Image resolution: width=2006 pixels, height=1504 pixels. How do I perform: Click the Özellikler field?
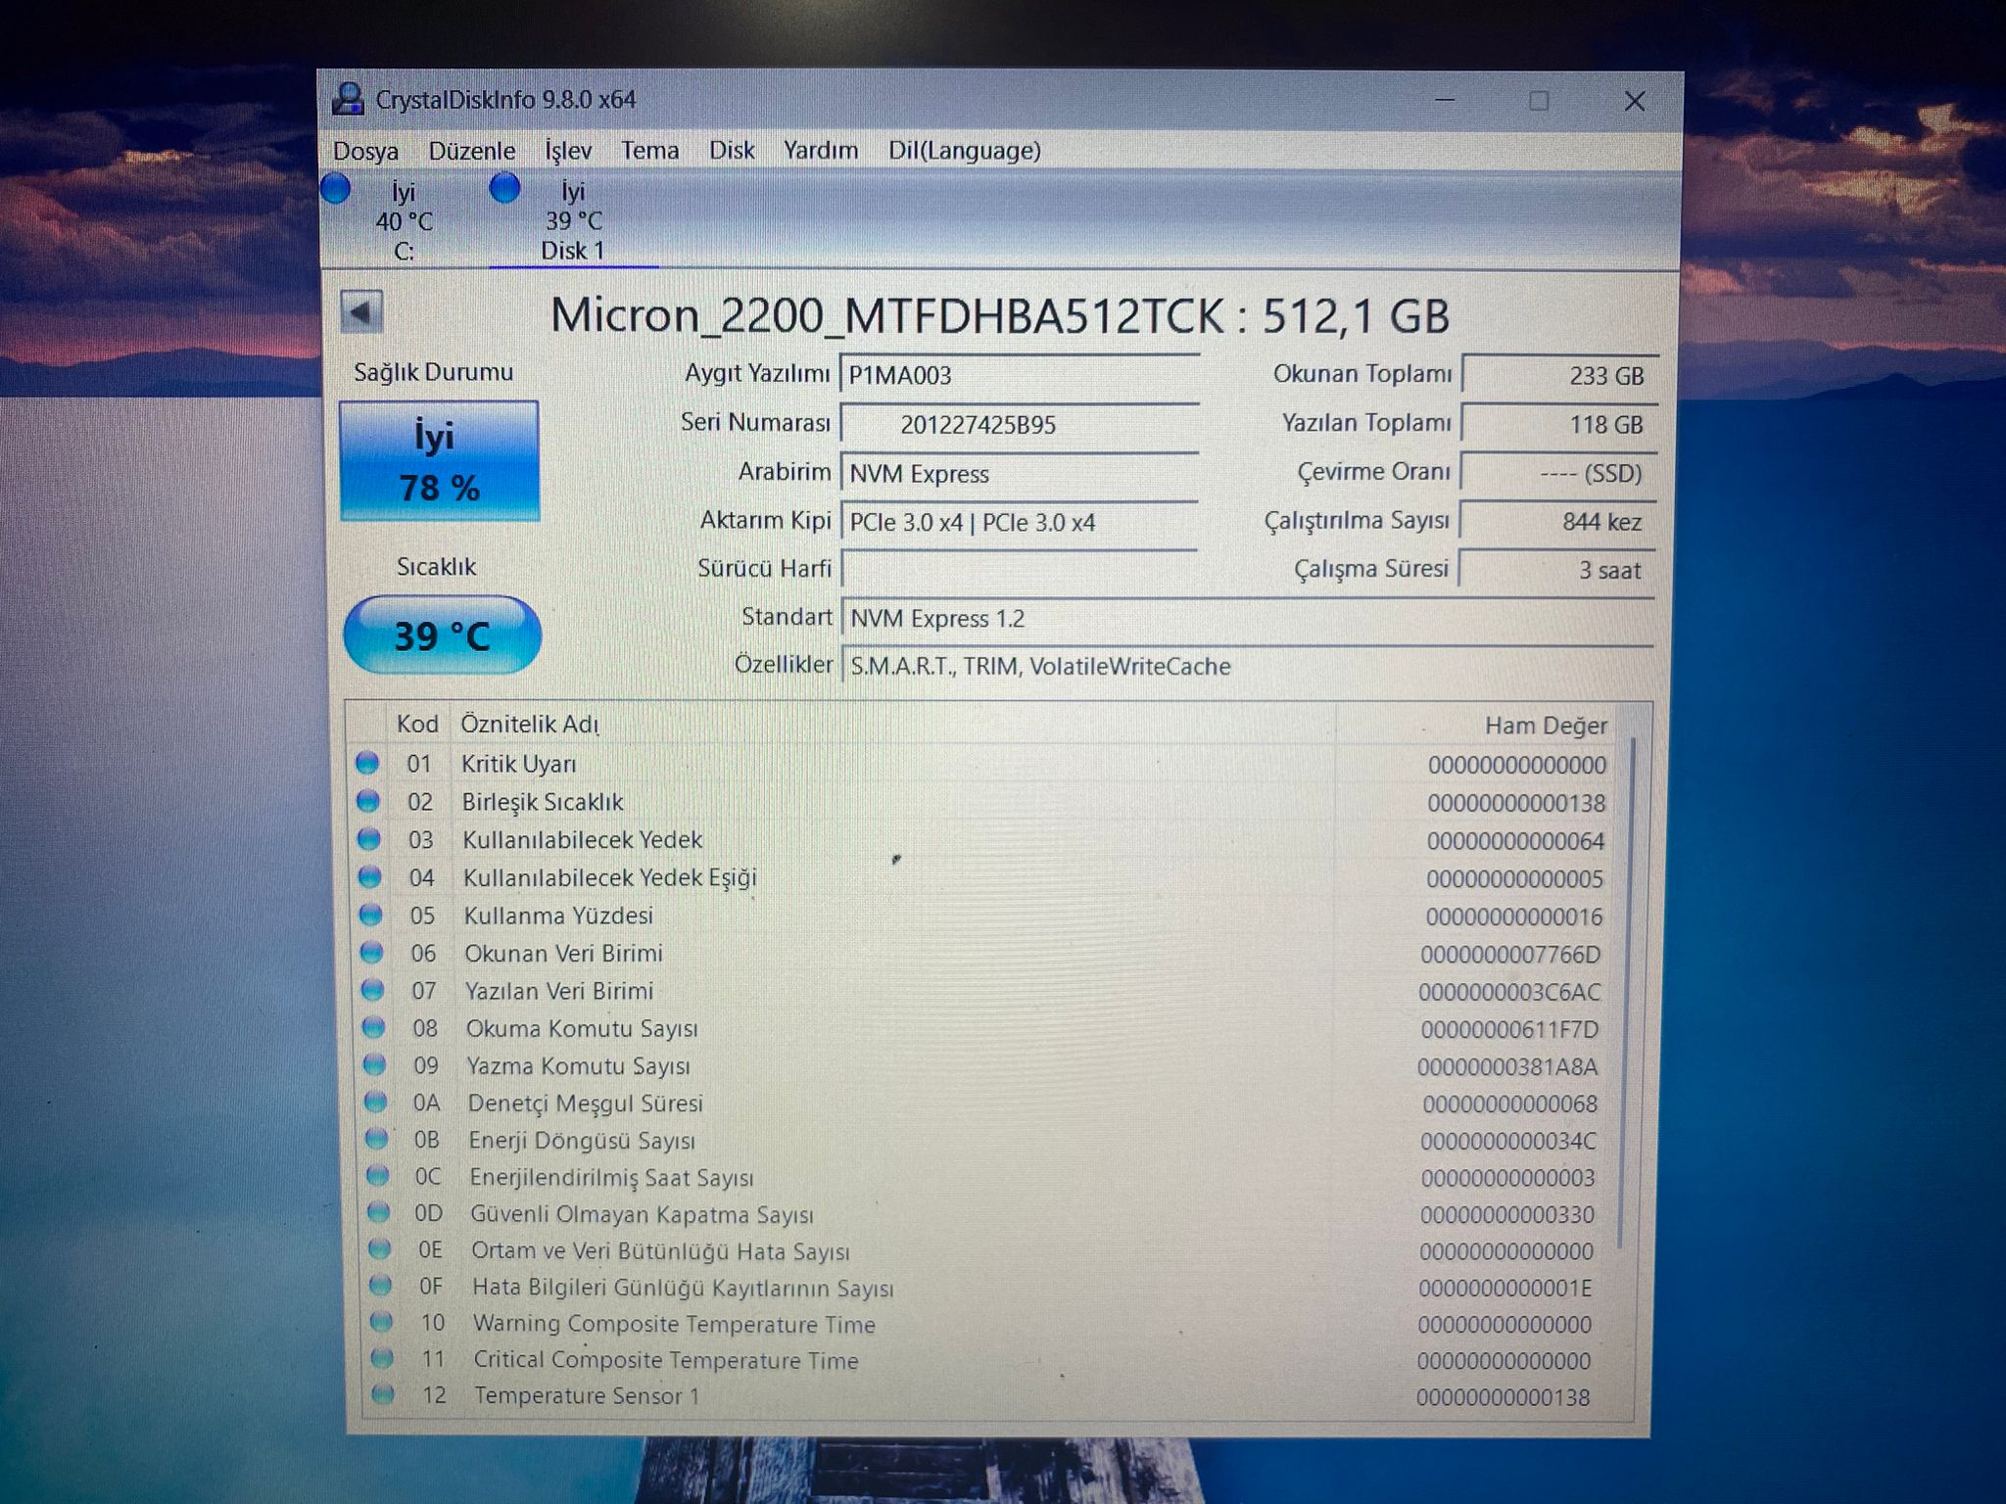point(1247,666)
